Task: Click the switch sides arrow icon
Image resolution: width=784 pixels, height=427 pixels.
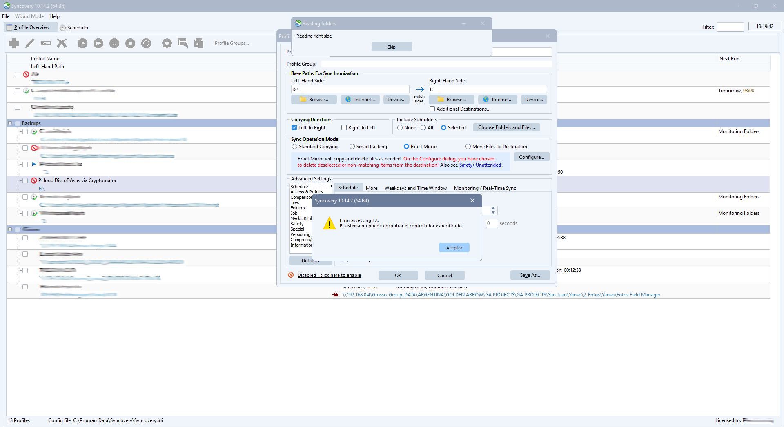Action: coord(419,89)
